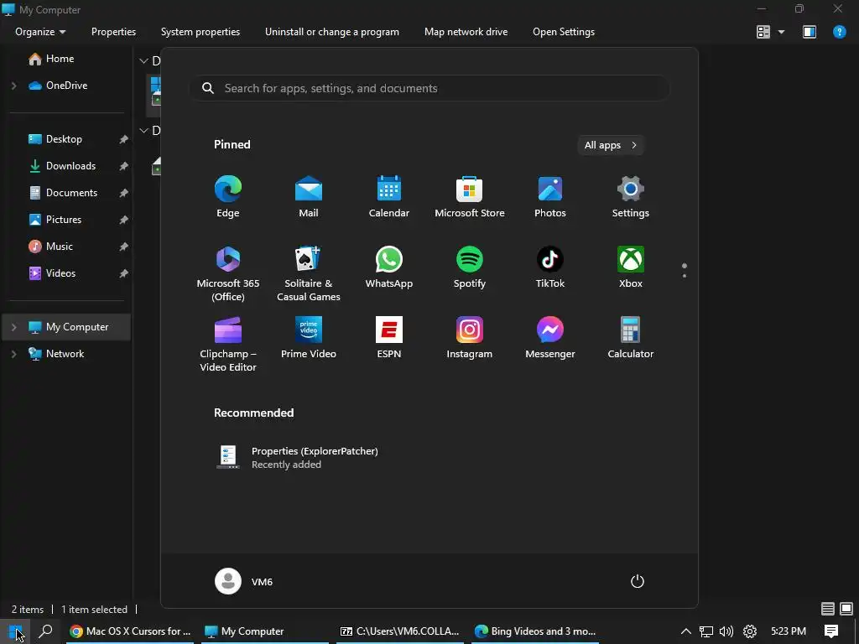Open the notification center icon

pyautogui.click(x=831, y=631)
